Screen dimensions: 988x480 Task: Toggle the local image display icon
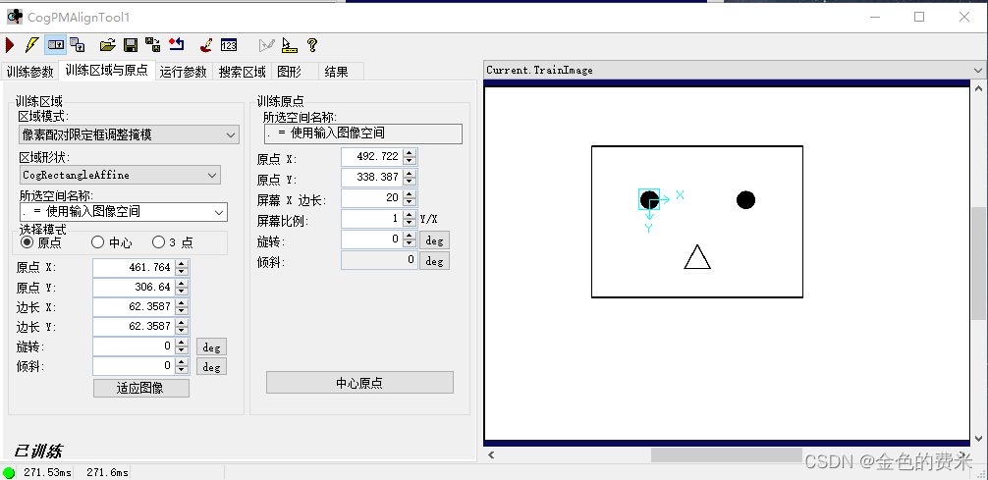click(56, 45)
